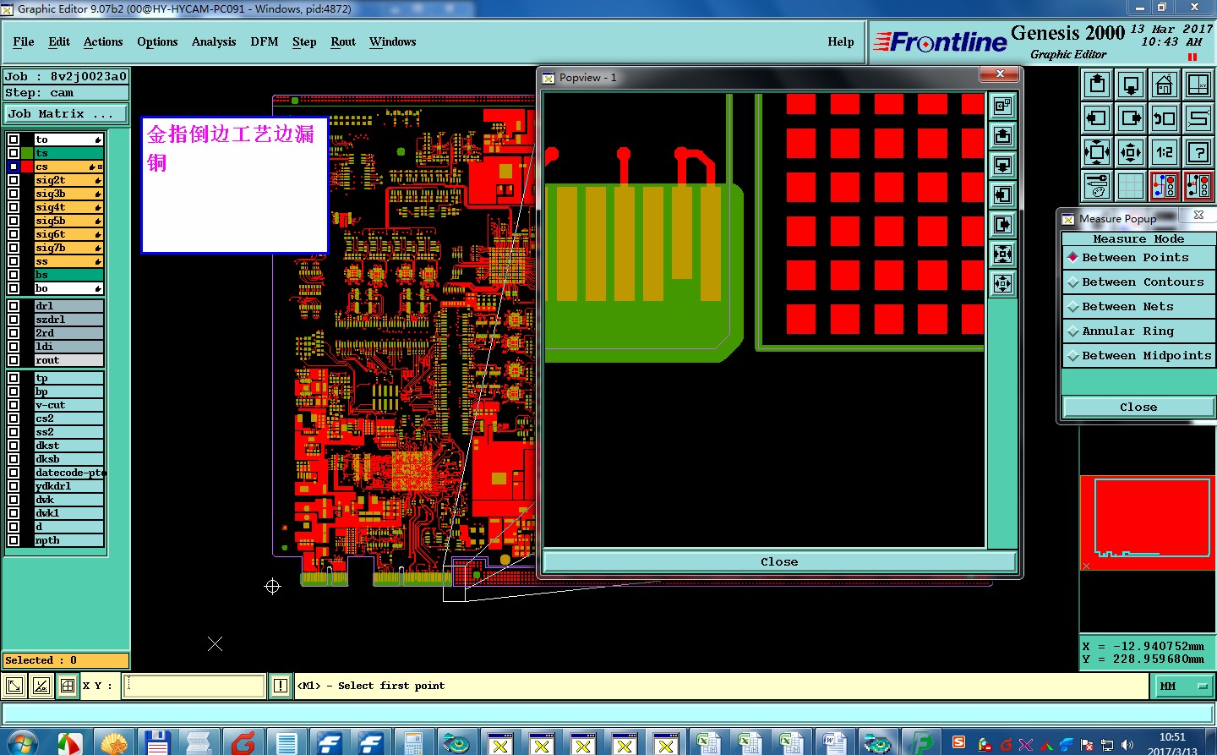Click the green color swatch of layer 'ts'

click(x=27, y=153)
